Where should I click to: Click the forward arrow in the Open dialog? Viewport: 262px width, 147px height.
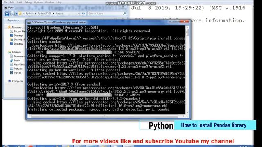click(x=12, y=13)
